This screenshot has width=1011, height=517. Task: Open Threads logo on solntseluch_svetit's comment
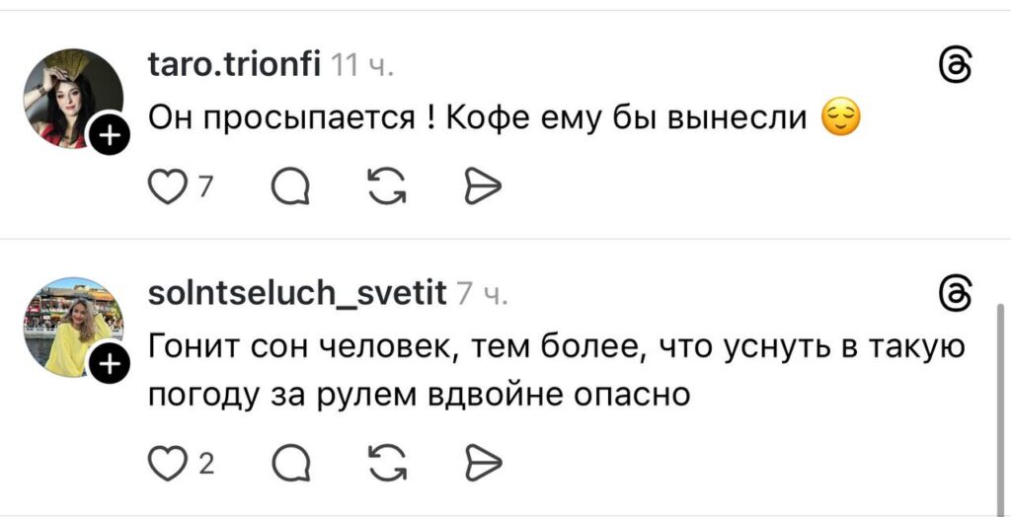pyautogui.click(x=957, y=294)
